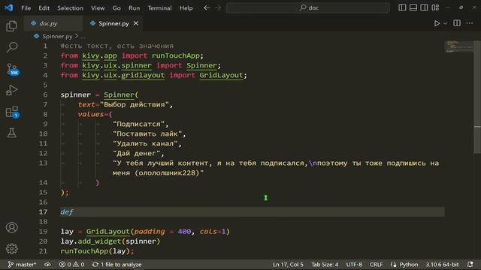
Task: Open the Explorer view in activity bar
Action: (x=12, y=26)
